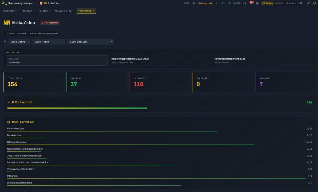
Task: Open the Alle Typen dropdown
Action: click(x=49, y=42)
